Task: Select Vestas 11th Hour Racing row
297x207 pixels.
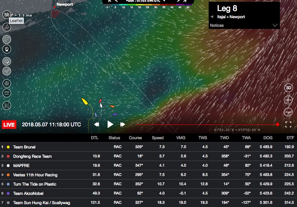Action: click(x=148, y=175)
